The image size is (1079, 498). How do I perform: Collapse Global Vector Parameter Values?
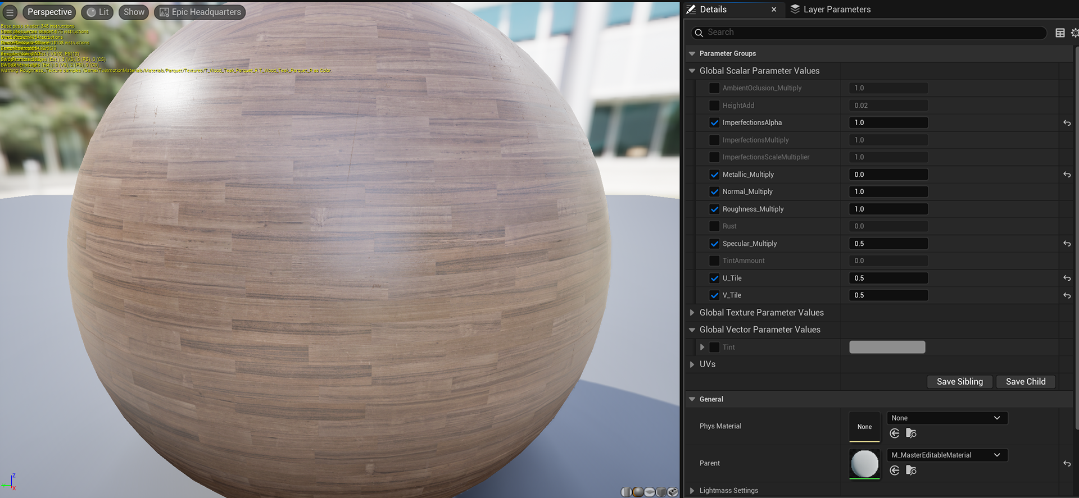(692, 330)
